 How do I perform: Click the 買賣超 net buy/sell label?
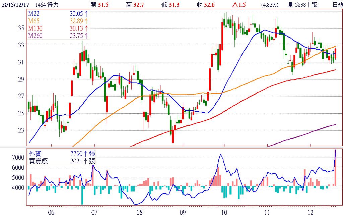(x=38, y=161)
